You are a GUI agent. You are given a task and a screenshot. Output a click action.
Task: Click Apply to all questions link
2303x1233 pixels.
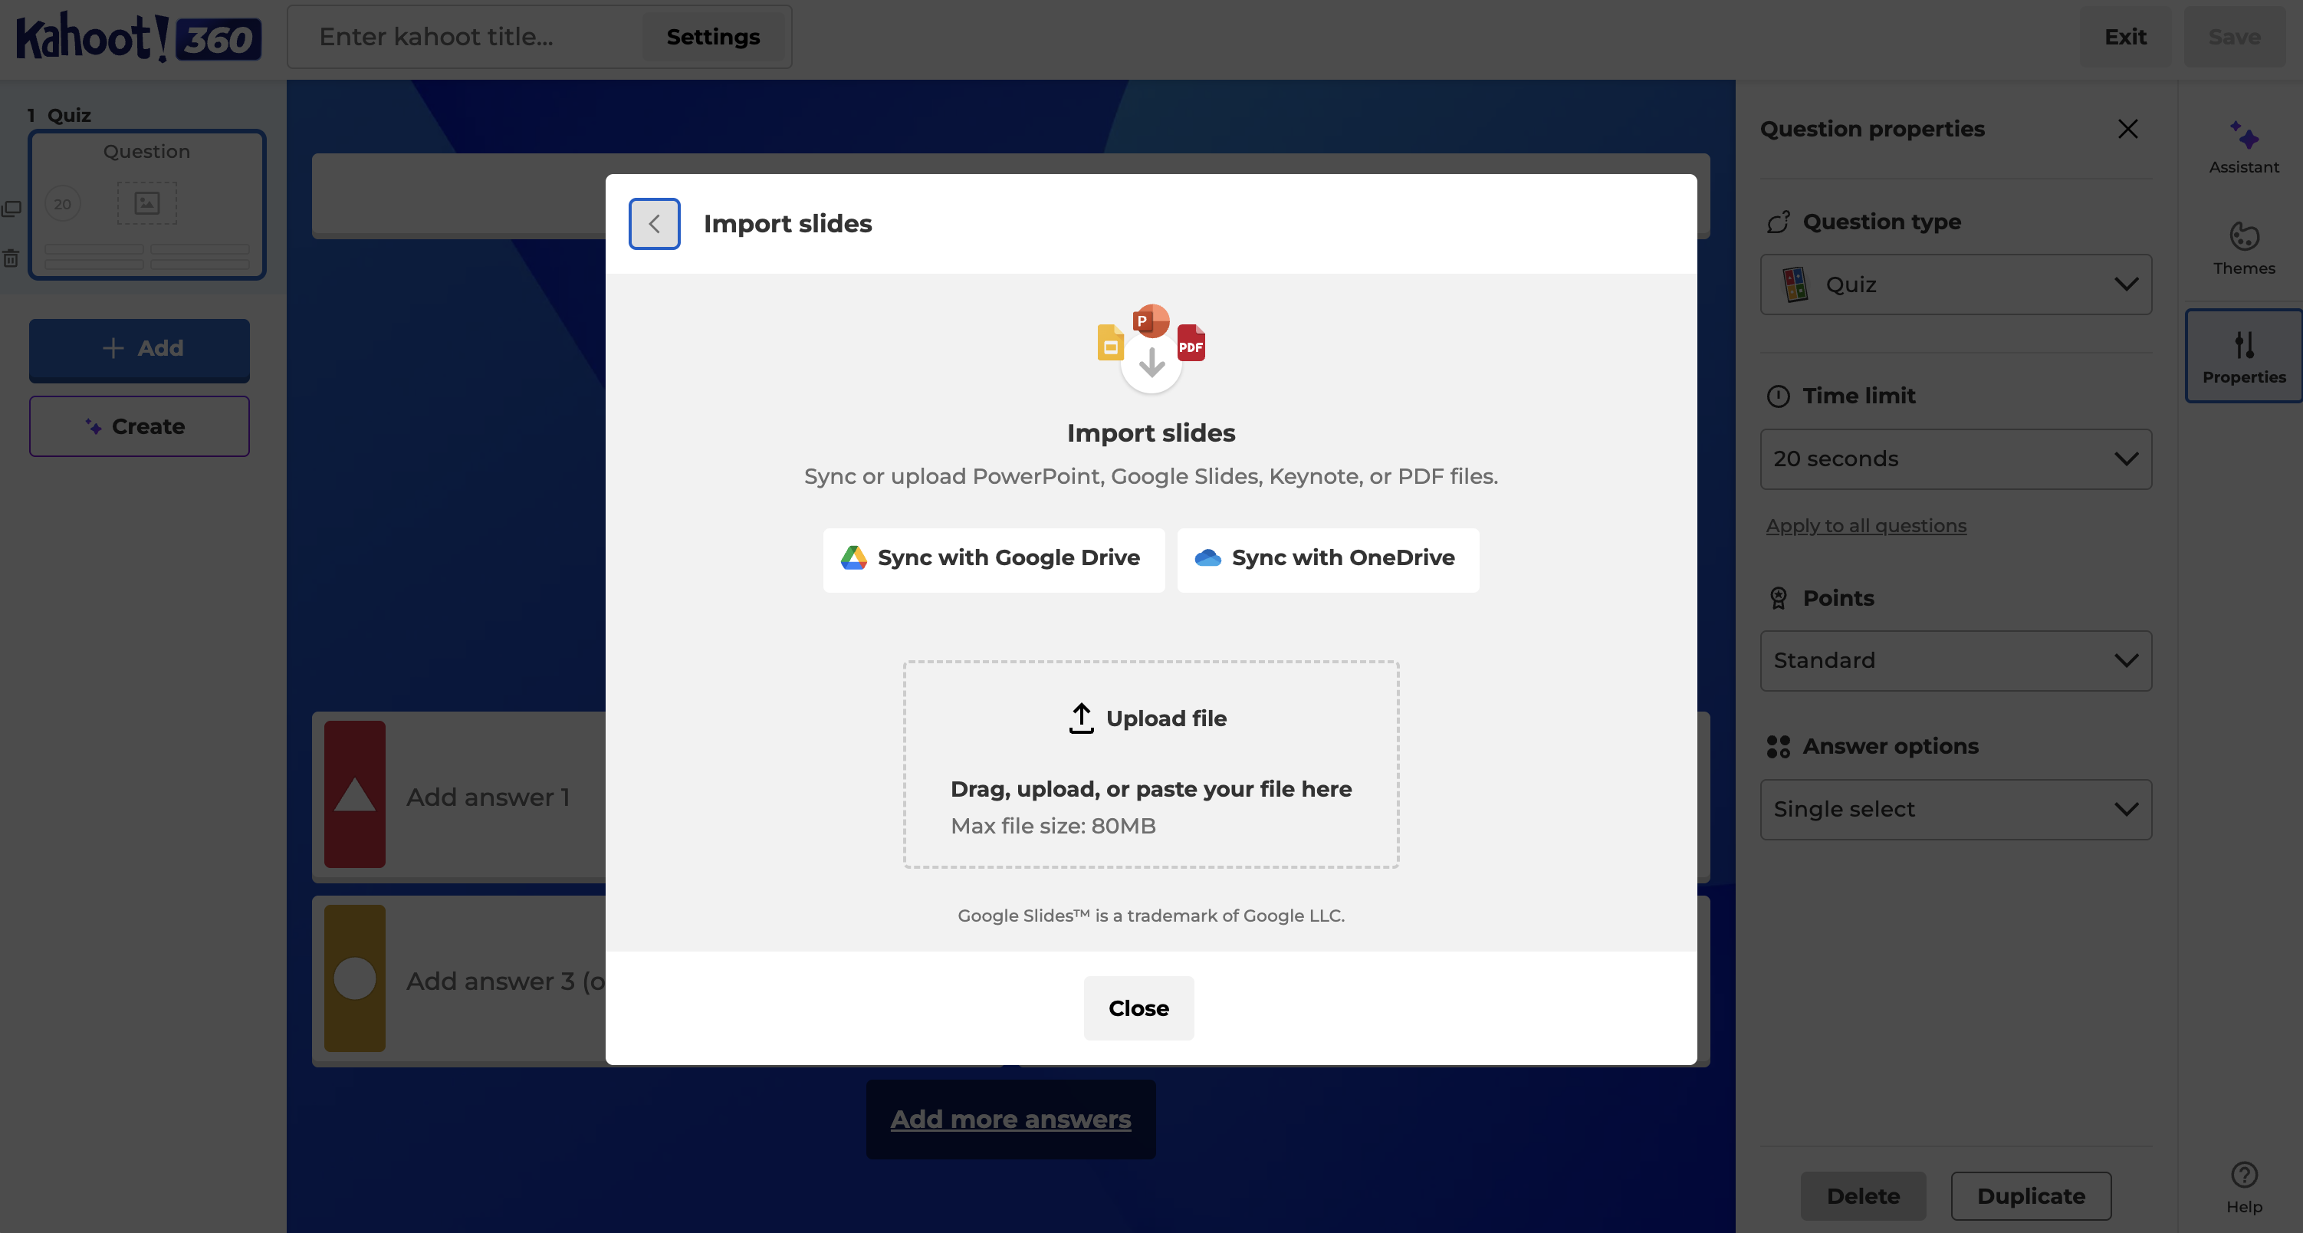(x=1866, y=526)
